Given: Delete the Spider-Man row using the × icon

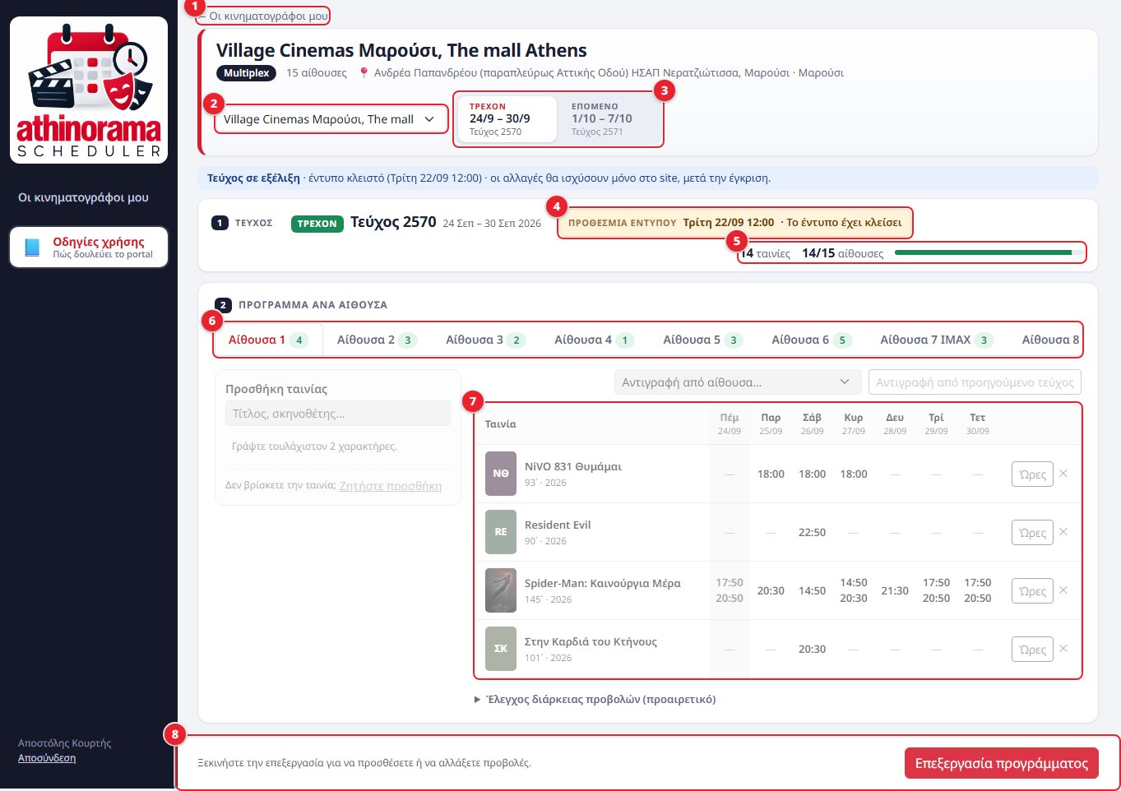Looking at the screenshot, I should (x=1063, y=590).
